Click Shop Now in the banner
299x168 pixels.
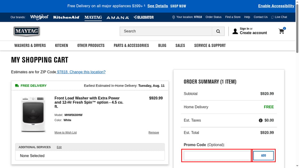tap(178, 6)
